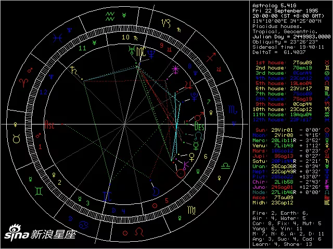Click the Uranus position value '26Cap36R'

point(284,167)
